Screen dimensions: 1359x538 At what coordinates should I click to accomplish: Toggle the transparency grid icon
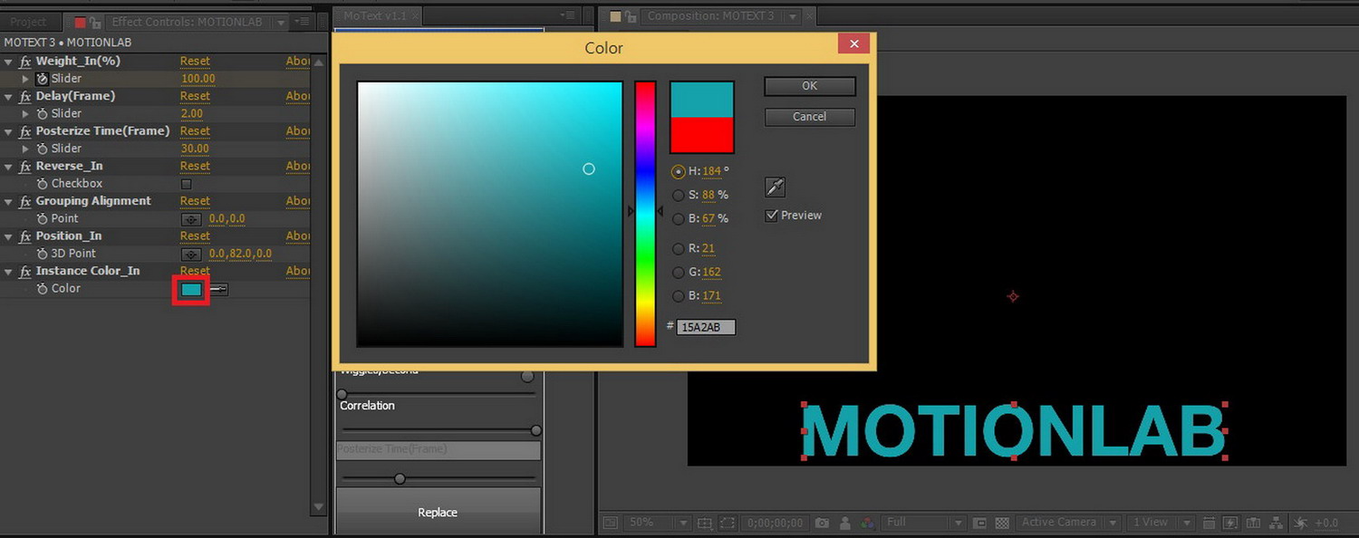[x=1002, y=523]
